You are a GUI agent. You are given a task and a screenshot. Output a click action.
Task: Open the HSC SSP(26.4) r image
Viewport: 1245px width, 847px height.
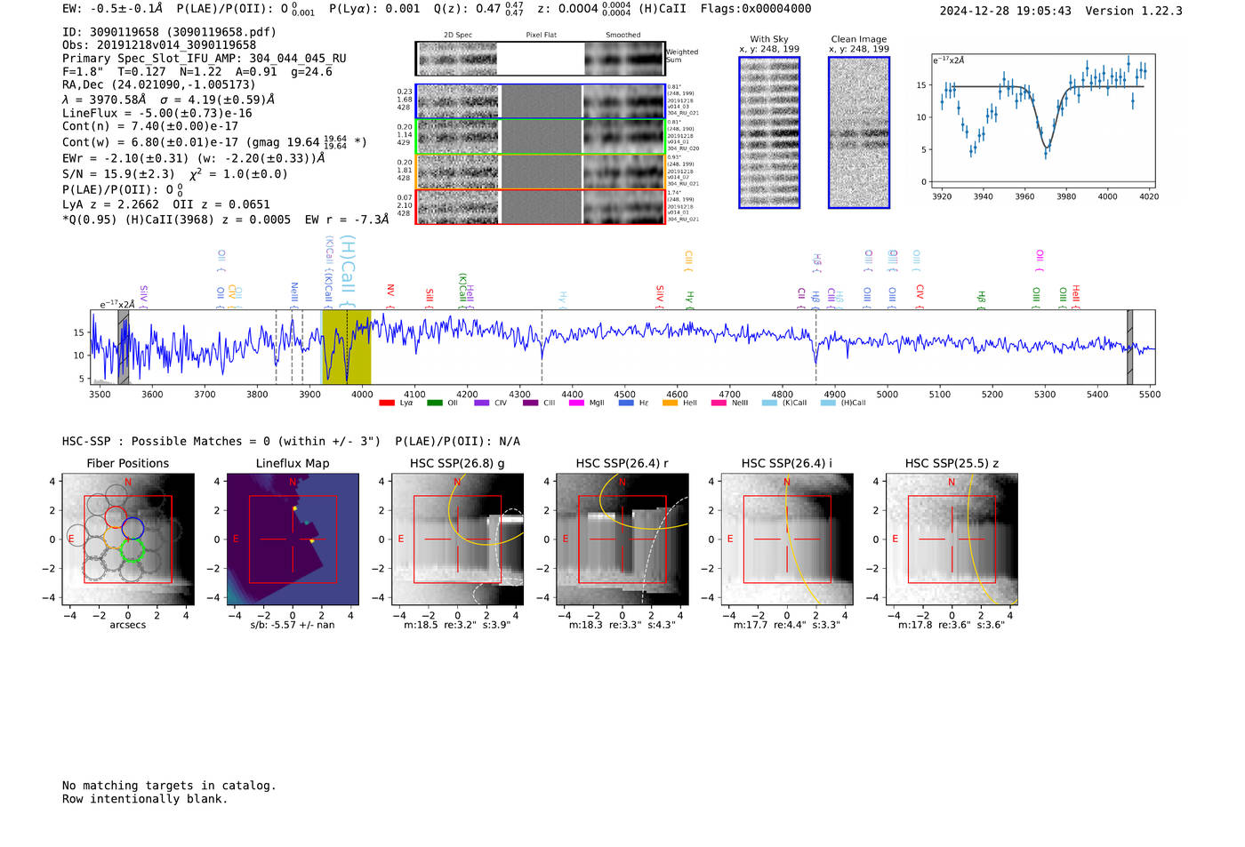[x=622, y=539]
